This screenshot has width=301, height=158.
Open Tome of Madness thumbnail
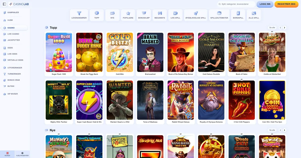coord(150,100)
